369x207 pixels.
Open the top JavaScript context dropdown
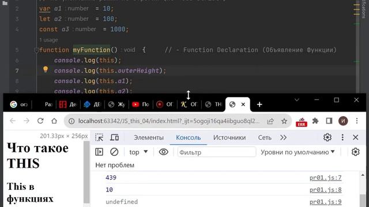[138, 152]
